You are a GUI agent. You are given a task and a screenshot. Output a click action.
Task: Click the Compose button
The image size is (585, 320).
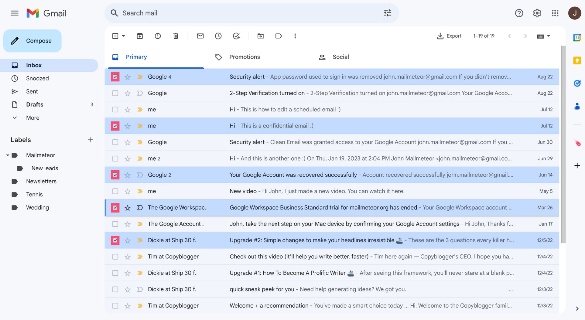point(32,40)
